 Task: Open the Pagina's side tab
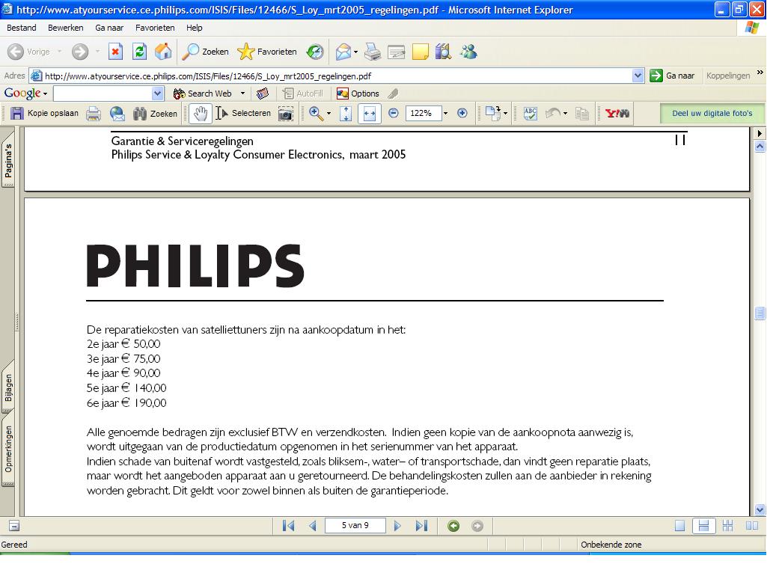click(8, 159)
